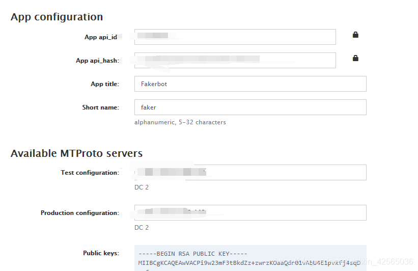Click the "Public keys:" label
Viewport: 418px width, 271px height.
[x=101, y=253]
